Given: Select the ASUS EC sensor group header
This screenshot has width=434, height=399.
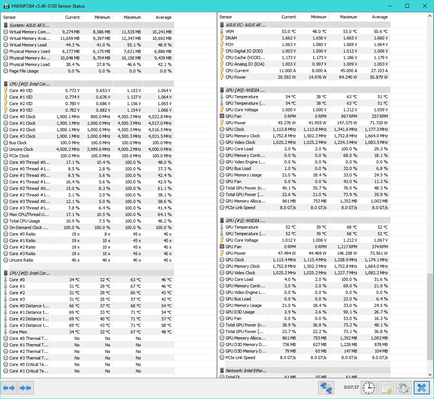Looking at the screenshot, I should point(245,25).
